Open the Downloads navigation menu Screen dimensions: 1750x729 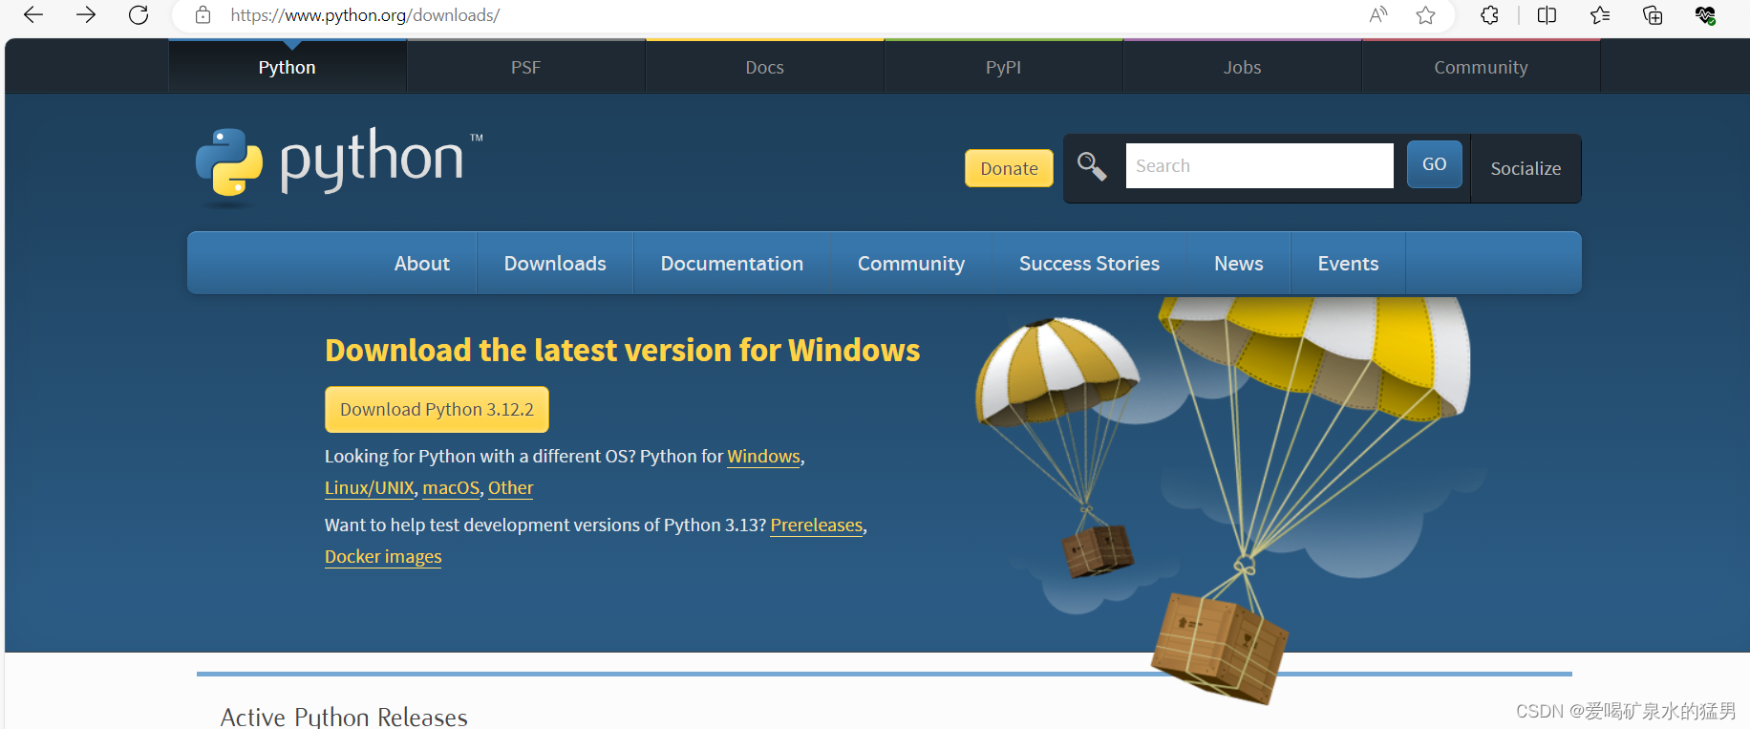[x=555, y=263]
